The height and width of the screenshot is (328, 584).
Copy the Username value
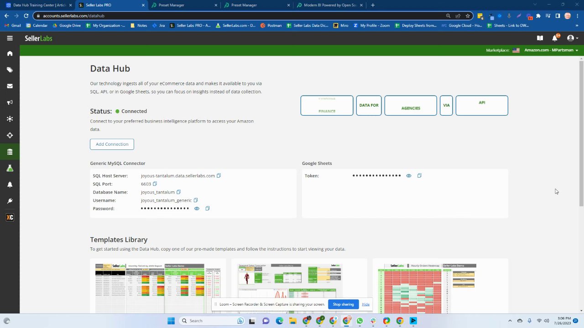pyautogui.click(x=195, y=200)
